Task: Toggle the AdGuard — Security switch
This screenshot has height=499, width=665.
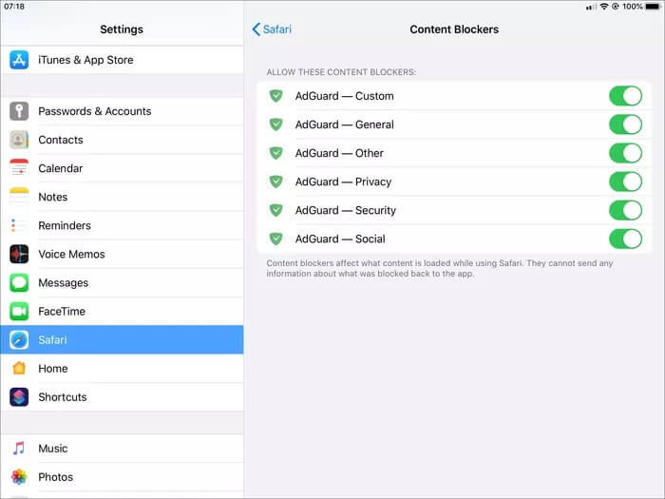Action: [625, 210]
